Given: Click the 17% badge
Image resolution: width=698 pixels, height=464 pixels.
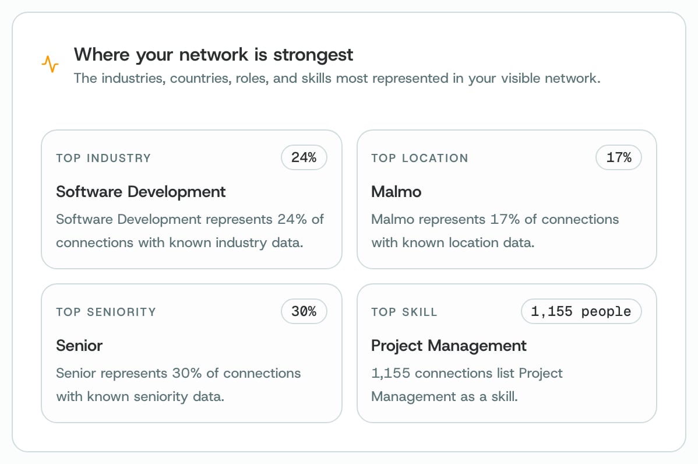Looking at the screenshot, I should pyautogui.click(x=619, y=157).
